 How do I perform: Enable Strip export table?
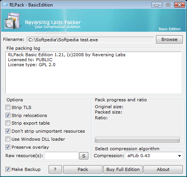pos(8,123)
